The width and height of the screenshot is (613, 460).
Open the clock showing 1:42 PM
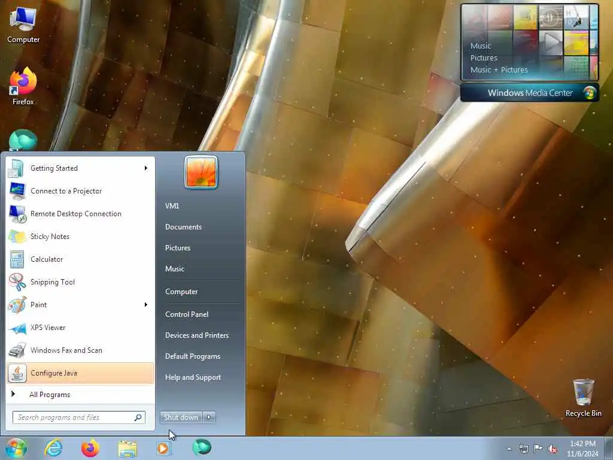(x=582, y=449)
